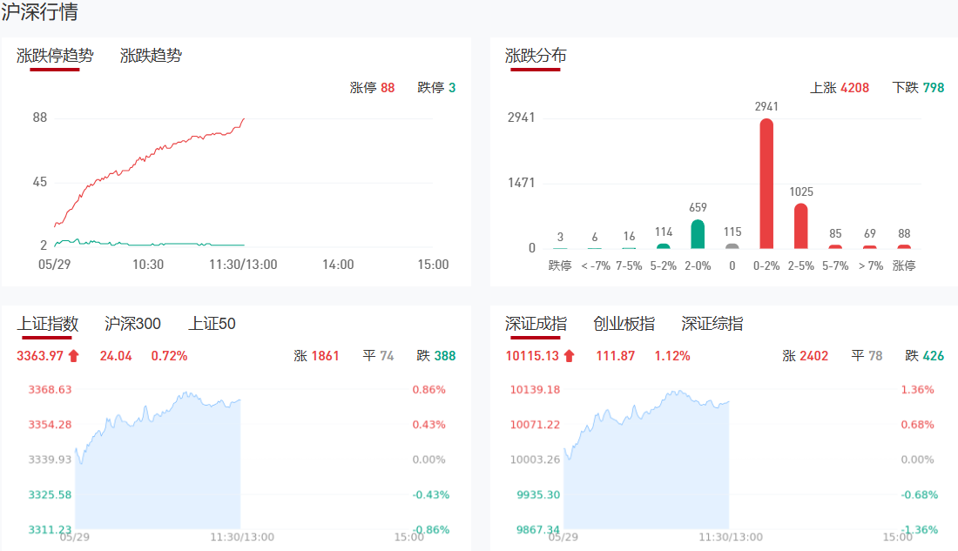Select the 深证综指 tab

pos(712,324)
